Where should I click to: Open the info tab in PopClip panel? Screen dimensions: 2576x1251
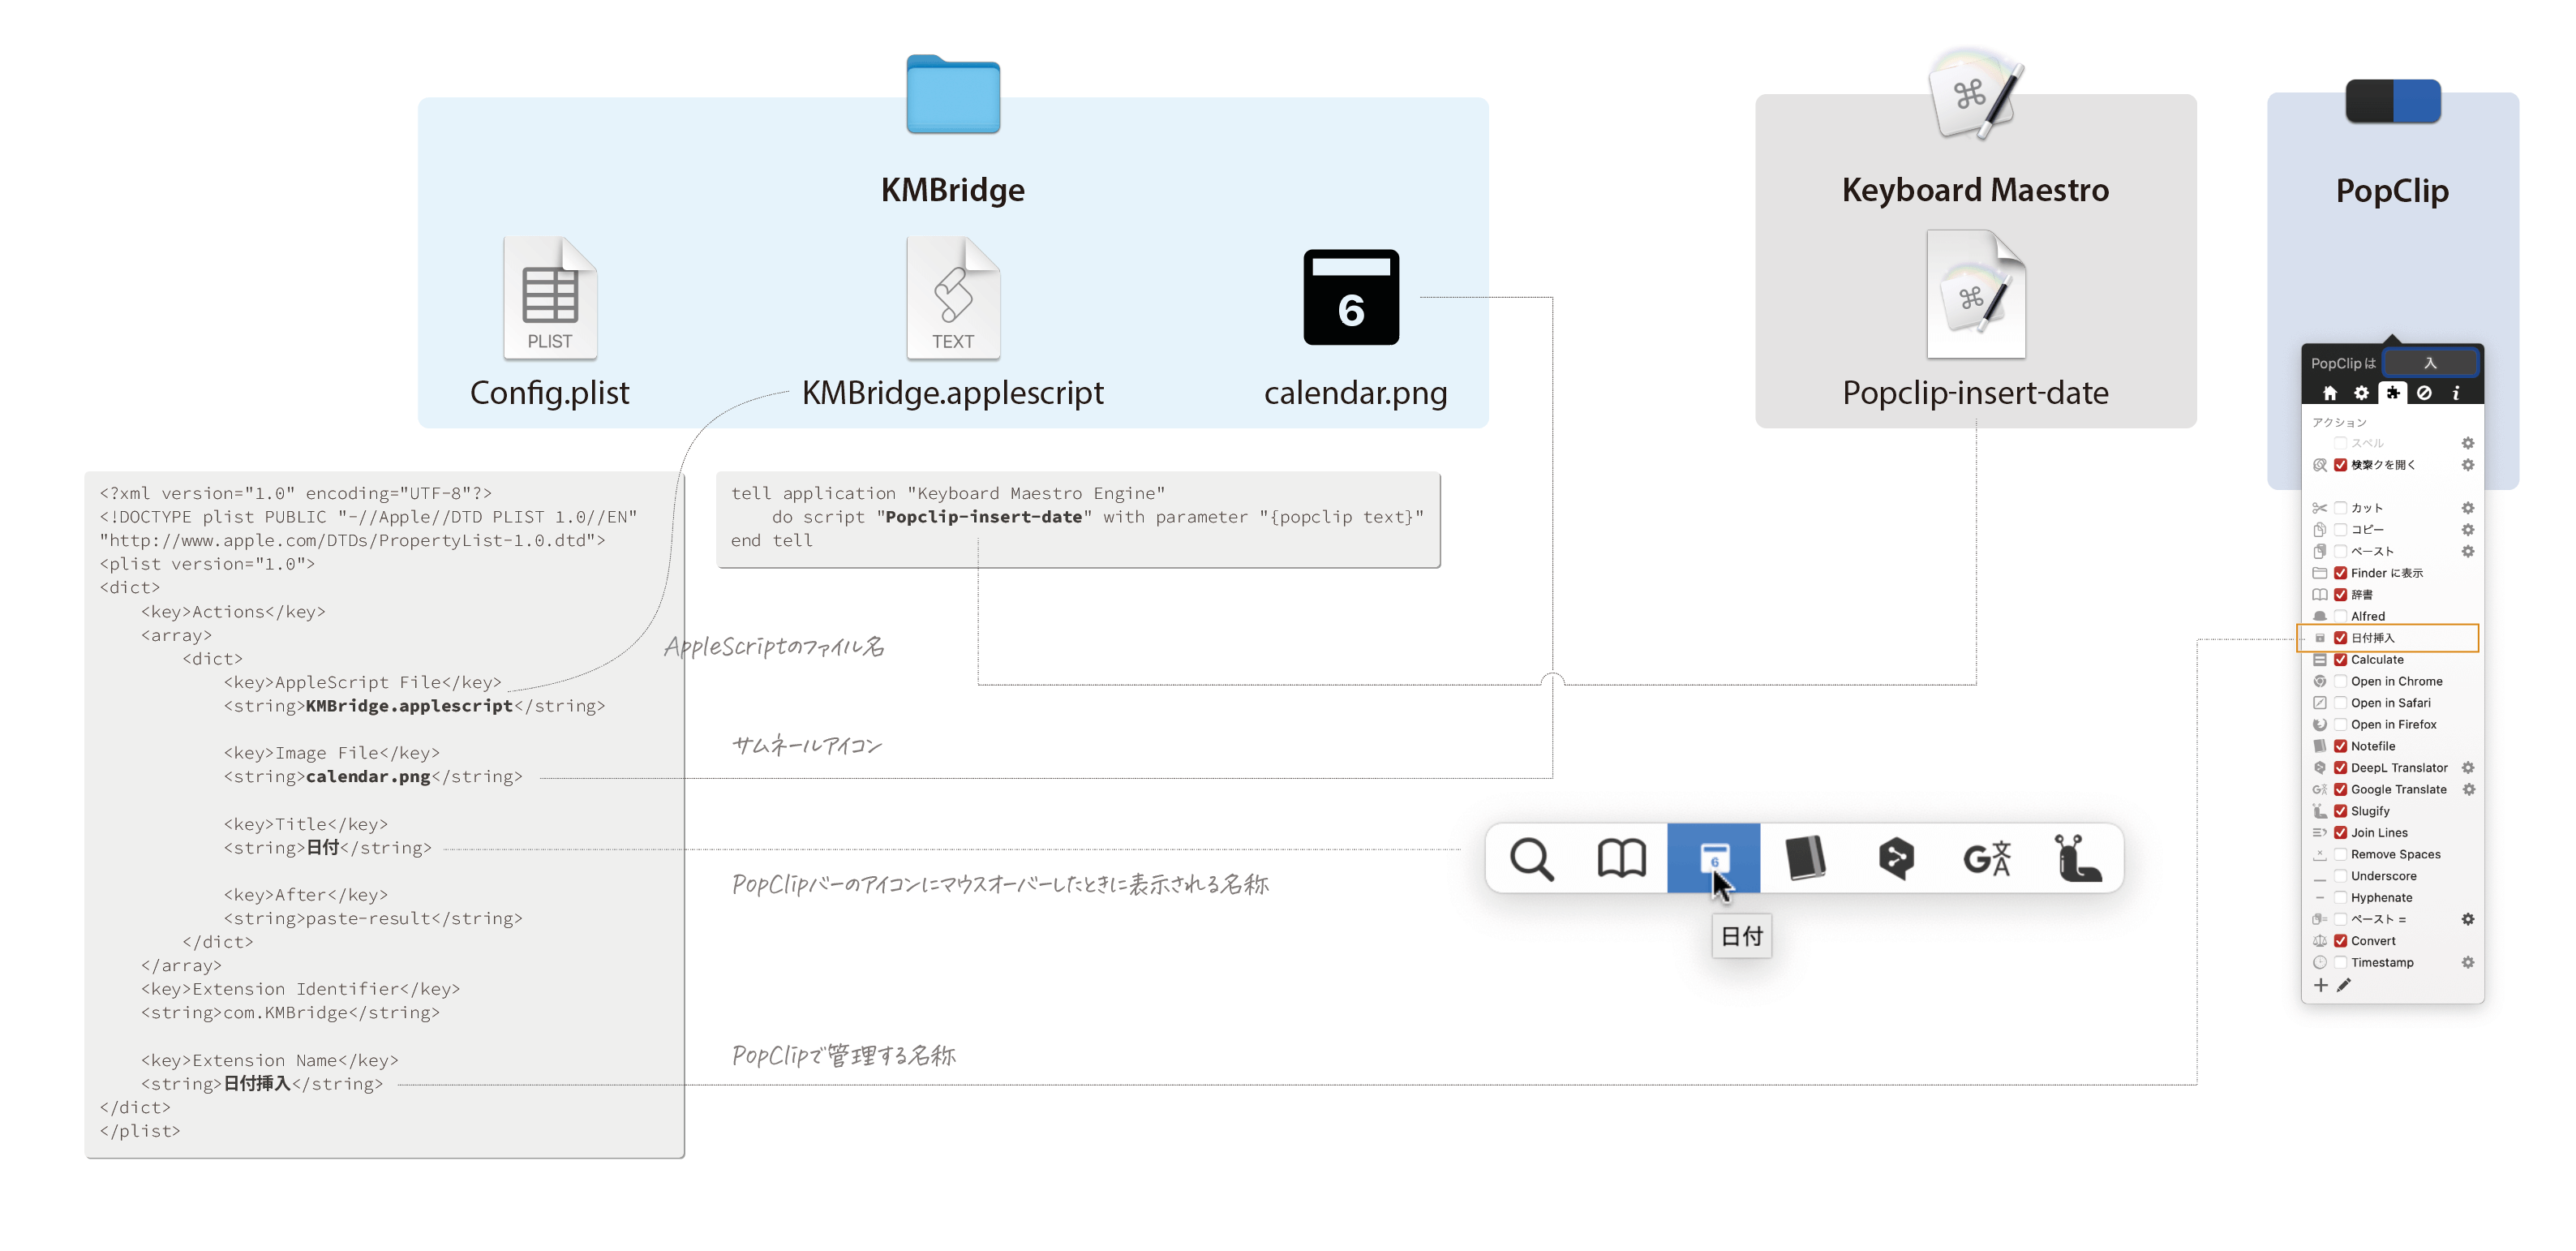click(2456, 393)
